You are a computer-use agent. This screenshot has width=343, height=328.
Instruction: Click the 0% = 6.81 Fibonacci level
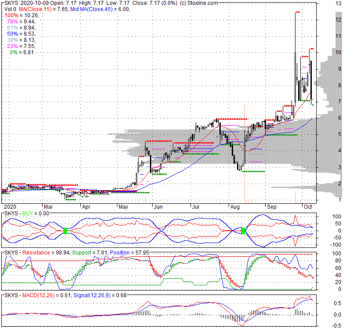[x=22, y=52]
